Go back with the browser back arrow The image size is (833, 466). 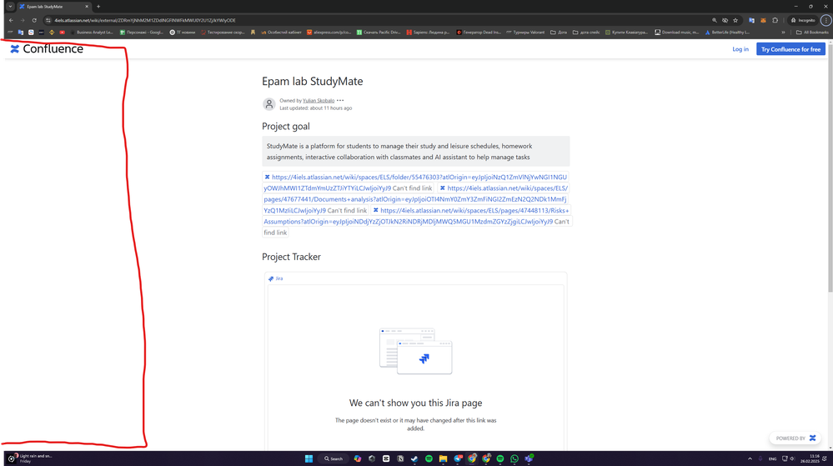(x=11, y=20)
